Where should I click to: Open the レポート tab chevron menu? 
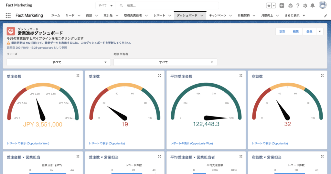click(x=169, y=15)
